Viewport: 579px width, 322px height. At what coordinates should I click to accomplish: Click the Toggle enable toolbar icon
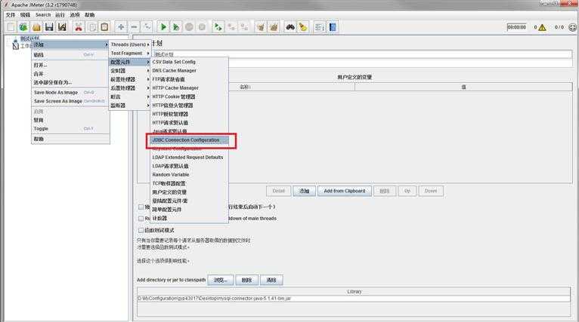147,27
